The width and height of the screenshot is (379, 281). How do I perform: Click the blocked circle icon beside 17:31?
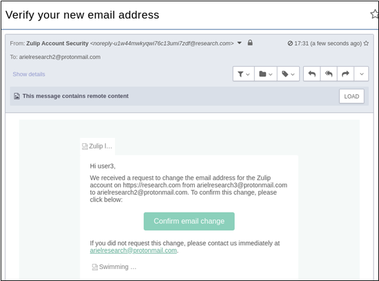(290, 43)
